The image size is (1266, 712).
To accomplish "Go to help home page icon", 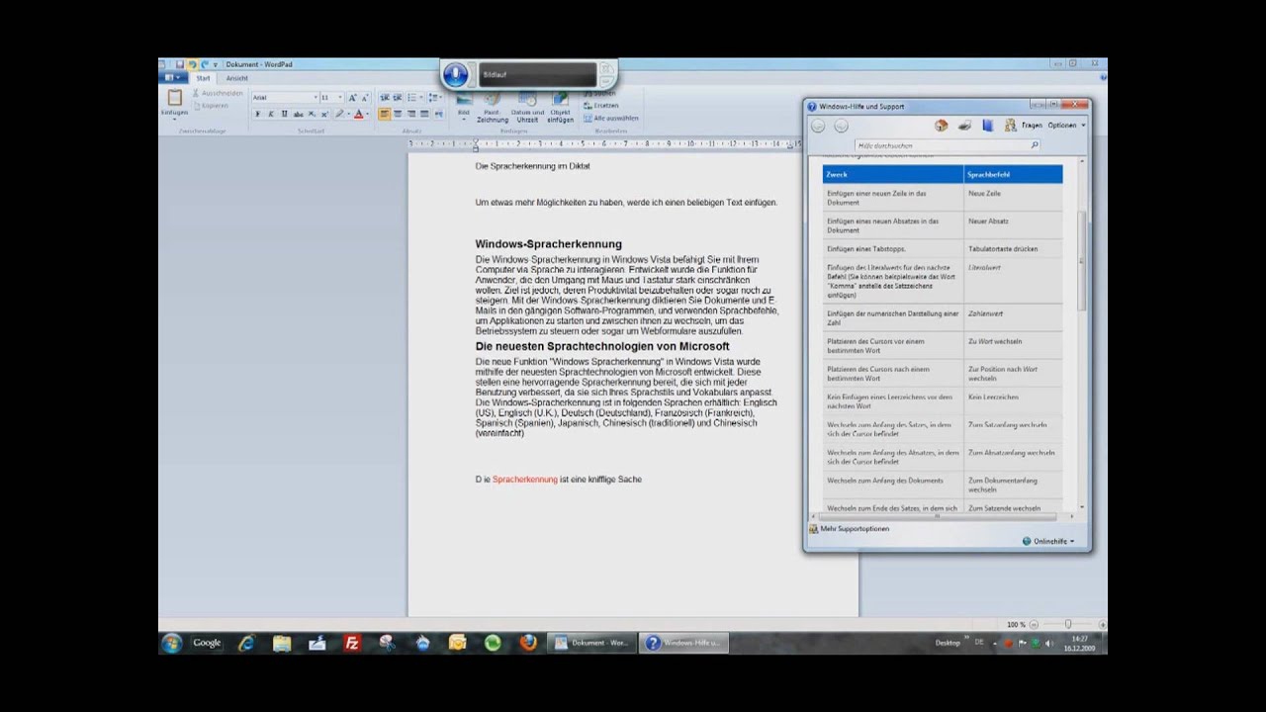I will pyautogui.click(x=941, y=126).
